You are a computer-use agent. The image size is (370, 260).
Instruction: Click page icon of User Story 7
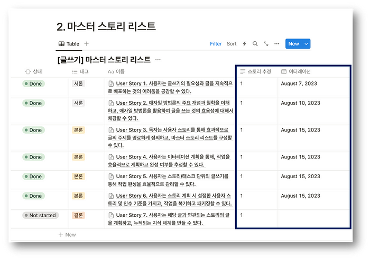coord(111,215)
